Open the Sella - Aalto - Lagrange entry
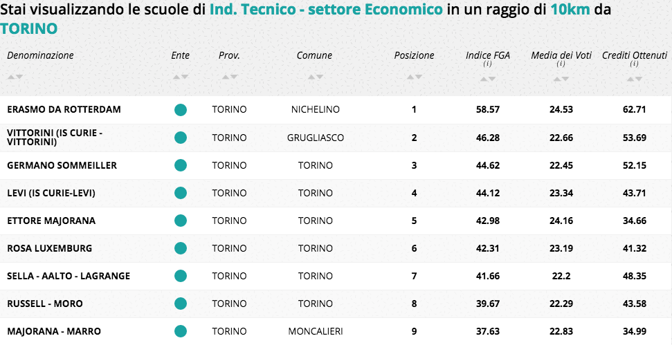 (69, 276)
